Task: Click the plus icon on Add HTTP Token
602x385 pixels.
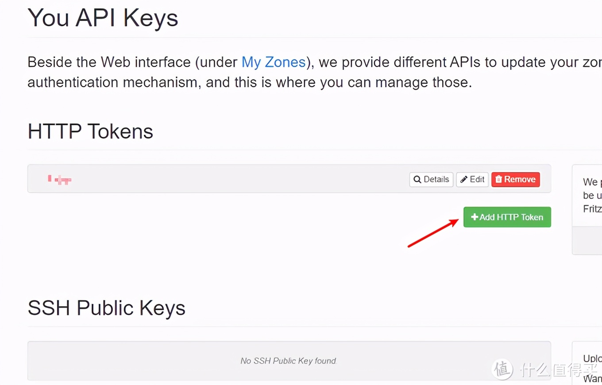Action: 475,217
